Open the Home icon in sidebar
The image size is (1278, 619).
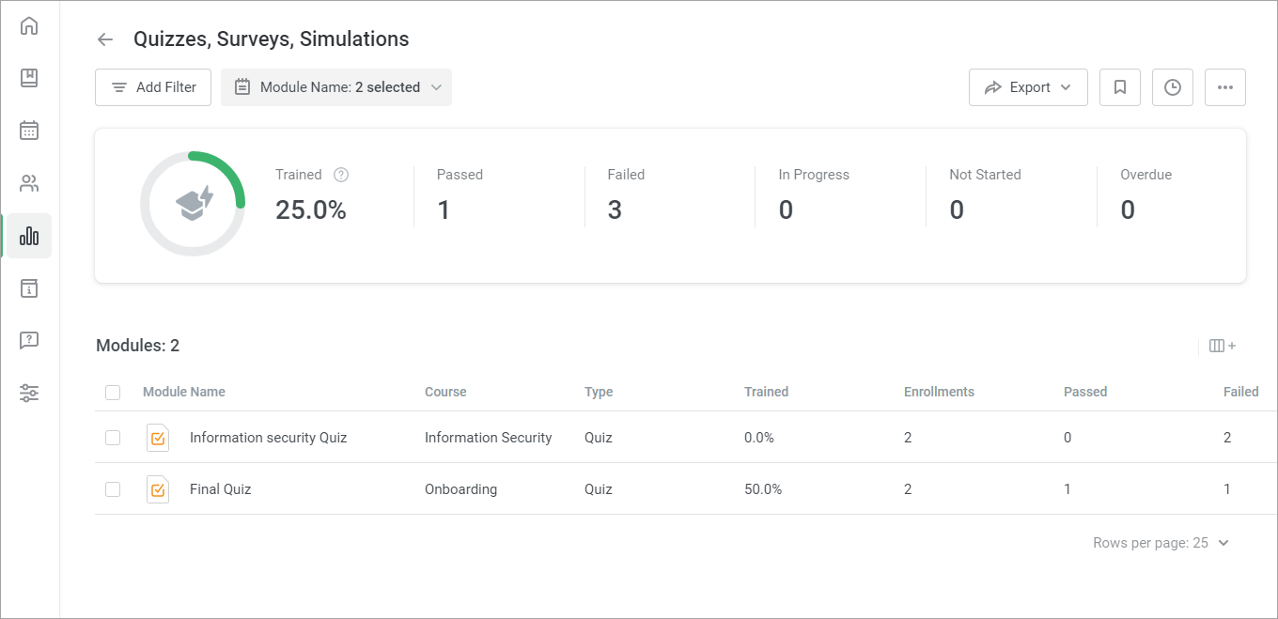pos(29,25)
